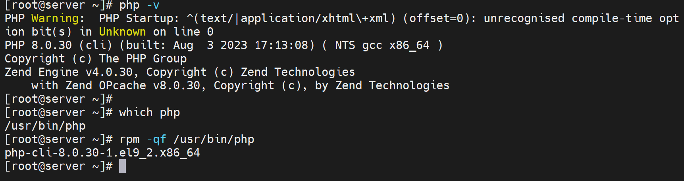This screenshot has width=684, height=181.
Task: Click the yellow "Unknown" word
Action: tap(122, 32)
